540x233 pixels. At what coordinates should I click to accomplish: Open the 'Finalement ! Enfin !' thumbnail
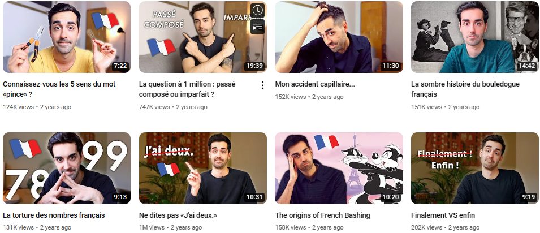(475, 168)
